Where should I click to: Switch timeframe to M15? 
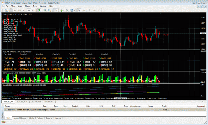(x=20, y=10)
